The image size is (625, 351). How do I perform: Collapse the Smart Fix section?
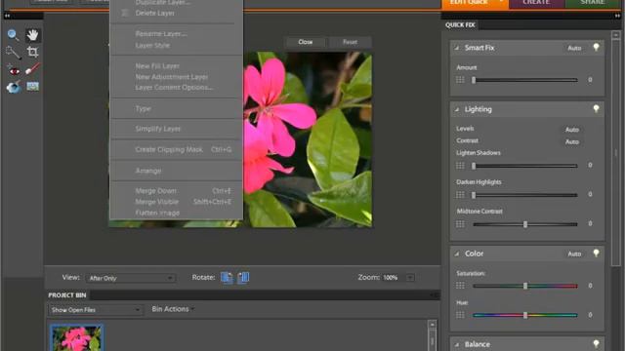pos(457,48)
